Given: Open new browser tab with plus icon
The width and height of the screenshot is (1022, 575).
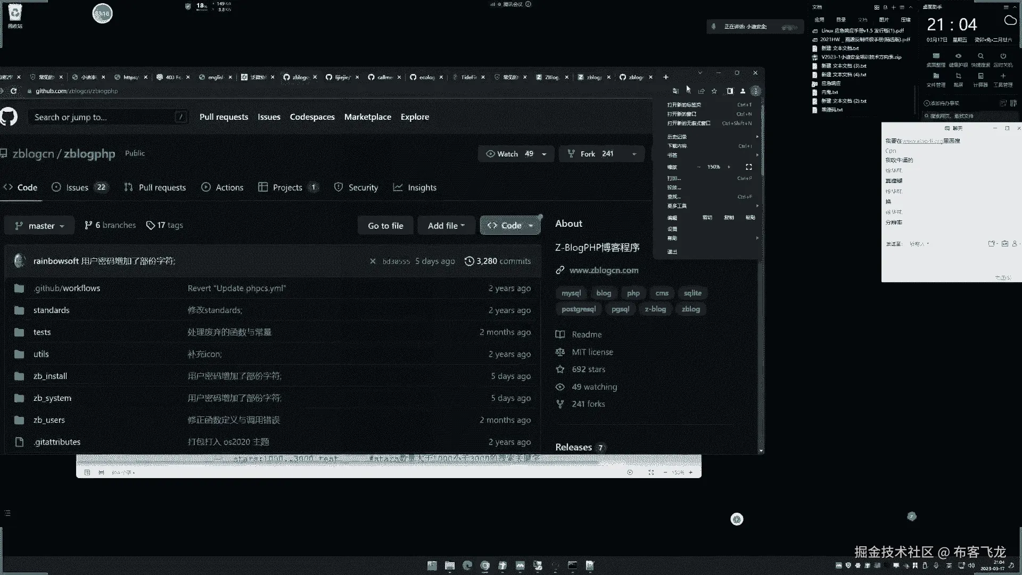Looking at the screenshot, I should pos(665,77).
